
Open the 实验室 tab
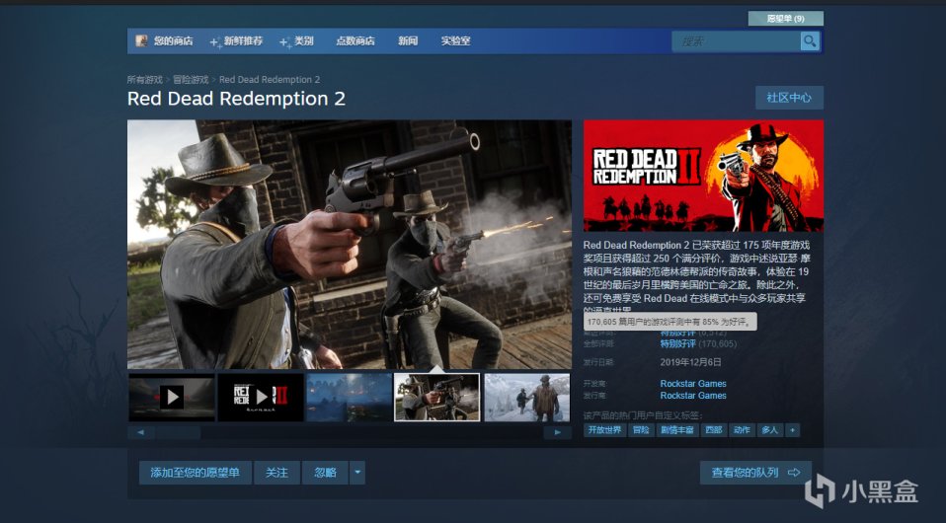[455, 41]
